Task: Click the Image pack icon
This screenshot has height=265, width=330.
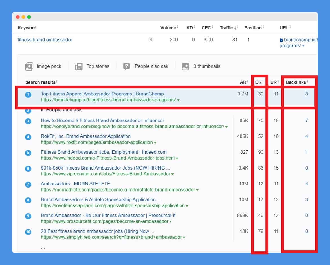Action: click(29, 66)
